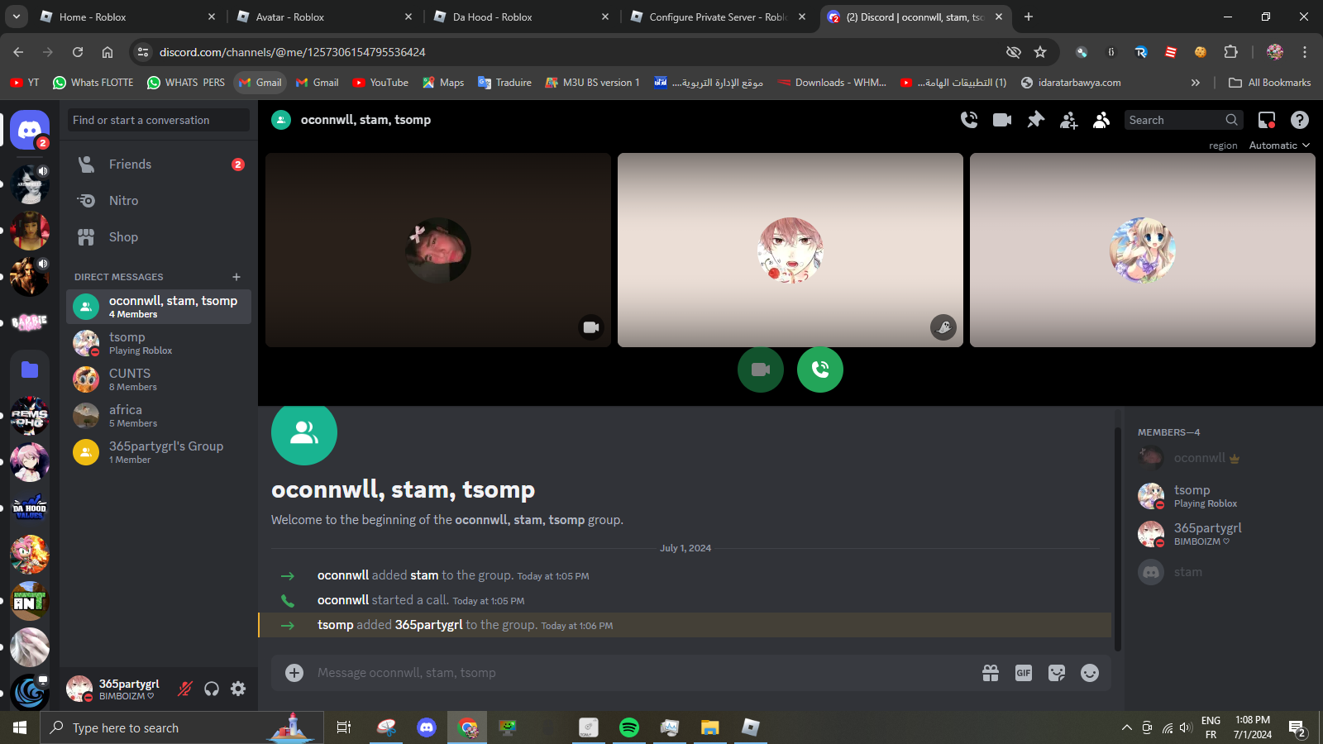
Task: Select tsomp in members list
Action: pyautogui.click(x=1222, y=496)
